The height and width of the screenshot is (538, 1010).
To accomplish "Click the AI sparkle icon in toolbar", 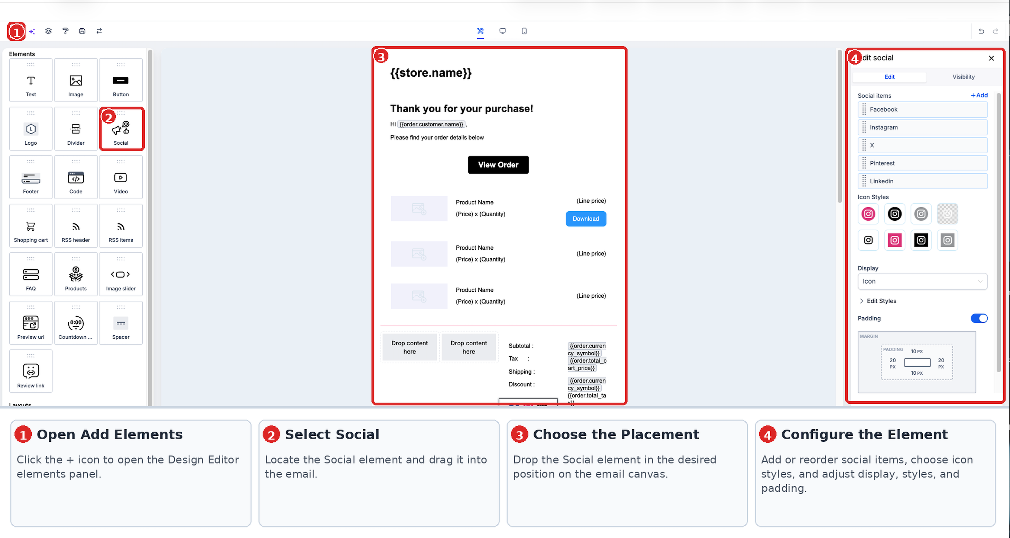I will [32, 31].
